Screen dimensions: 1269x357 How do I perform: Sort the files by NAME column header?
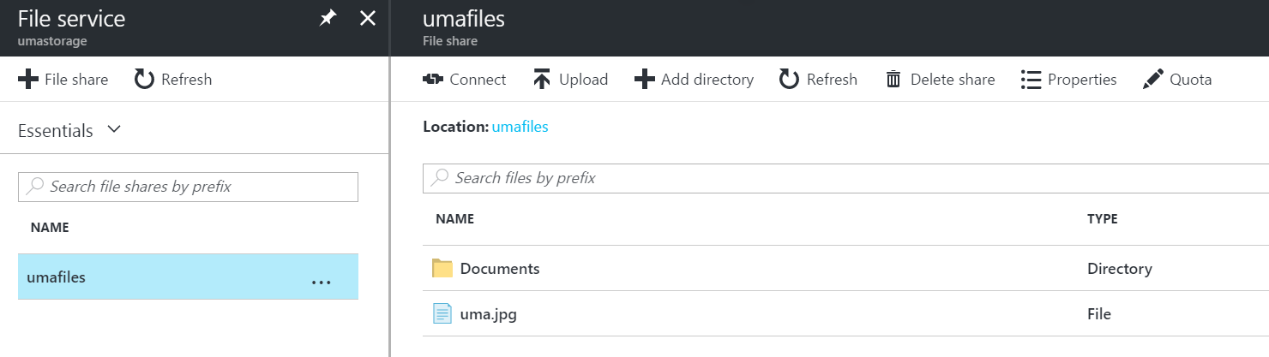(455, 219)
